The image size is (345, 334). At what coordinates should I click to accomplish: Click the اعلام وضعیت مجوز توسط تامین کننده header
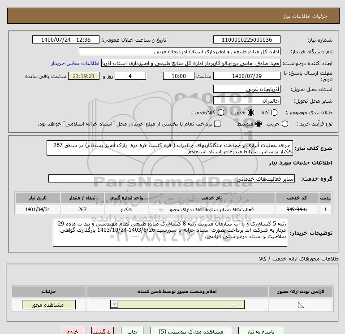[x=177, y=291]
